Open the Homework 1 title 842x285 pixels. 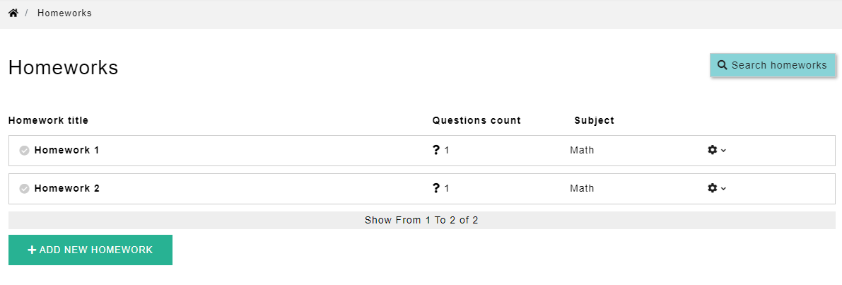click(x=67, y=150)
